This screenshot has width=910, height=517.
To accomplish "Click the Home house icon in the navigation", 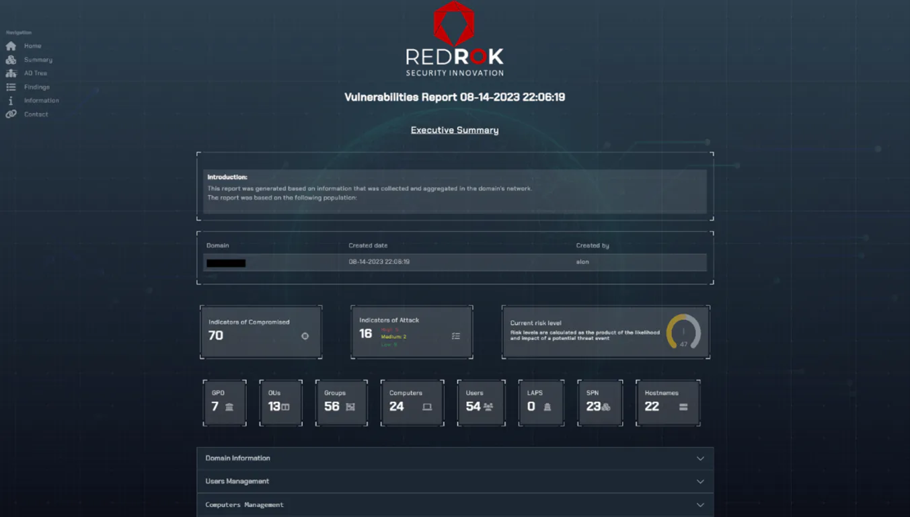I will click(x=11, y=46).
